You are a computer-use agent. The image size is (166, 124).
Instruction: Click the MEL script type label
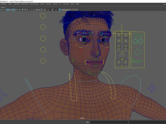87,122
